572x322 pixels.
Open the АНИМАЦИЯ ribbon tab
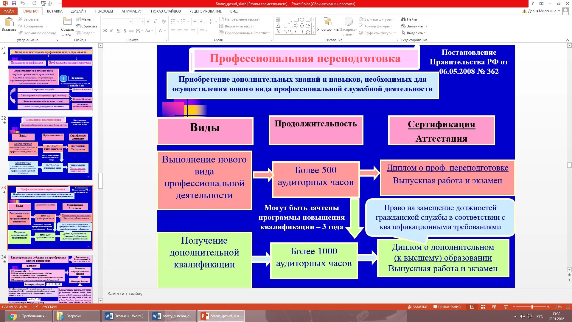click(x=132, y=11)
